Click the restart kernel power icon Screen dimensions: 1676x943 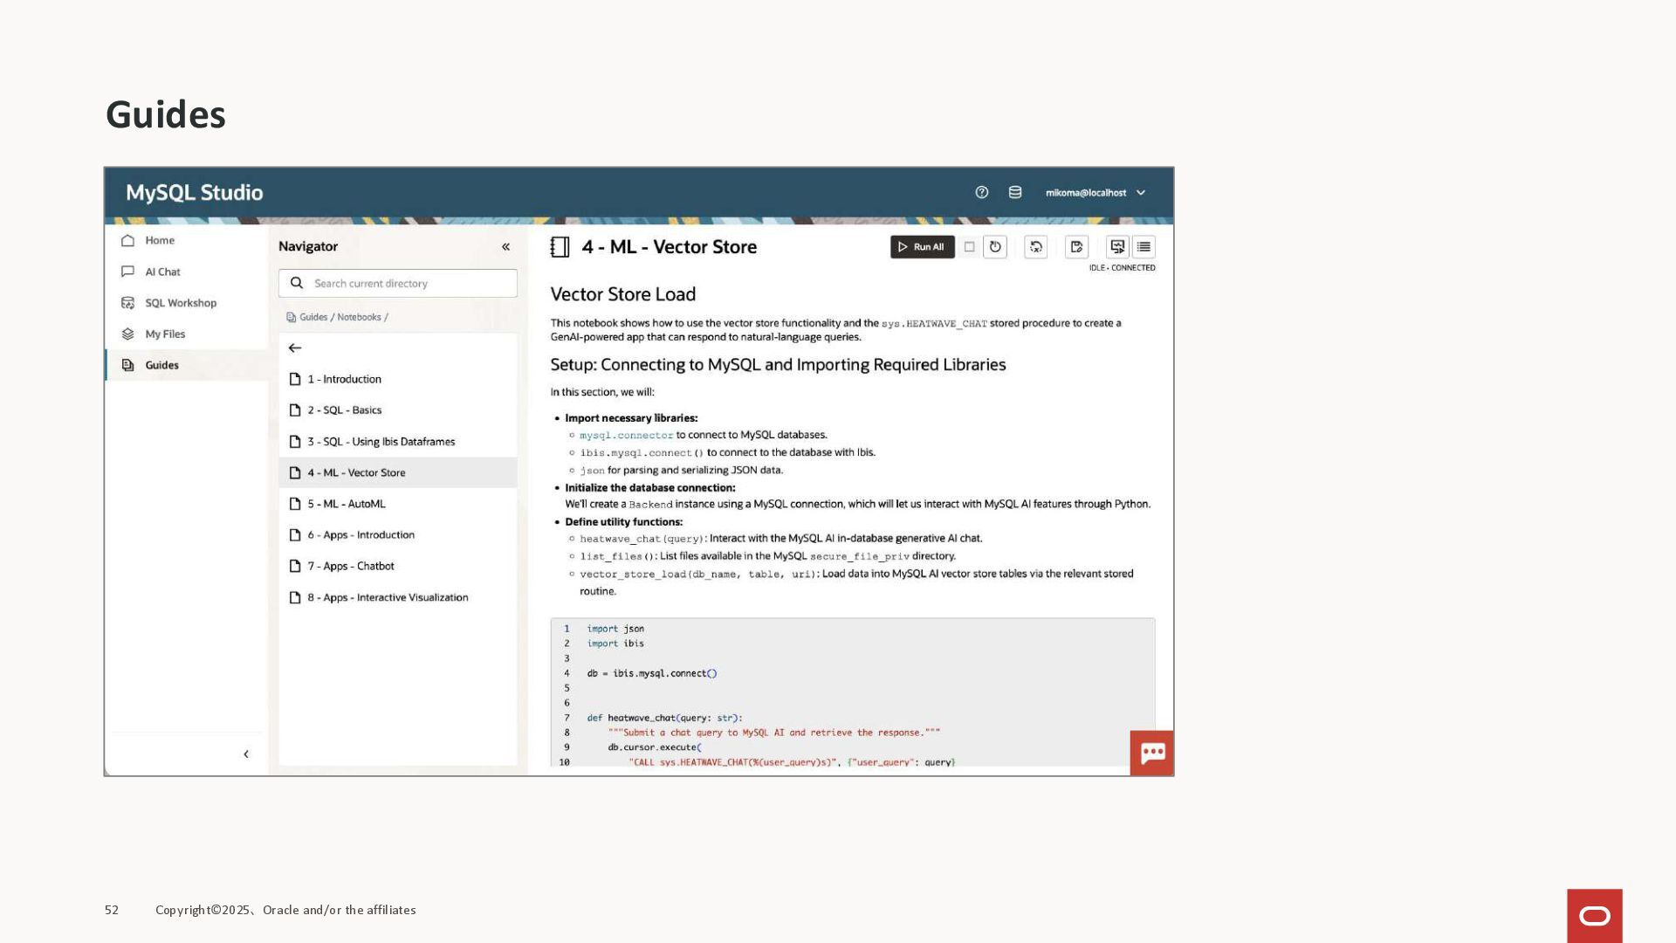tap(995, 247)
